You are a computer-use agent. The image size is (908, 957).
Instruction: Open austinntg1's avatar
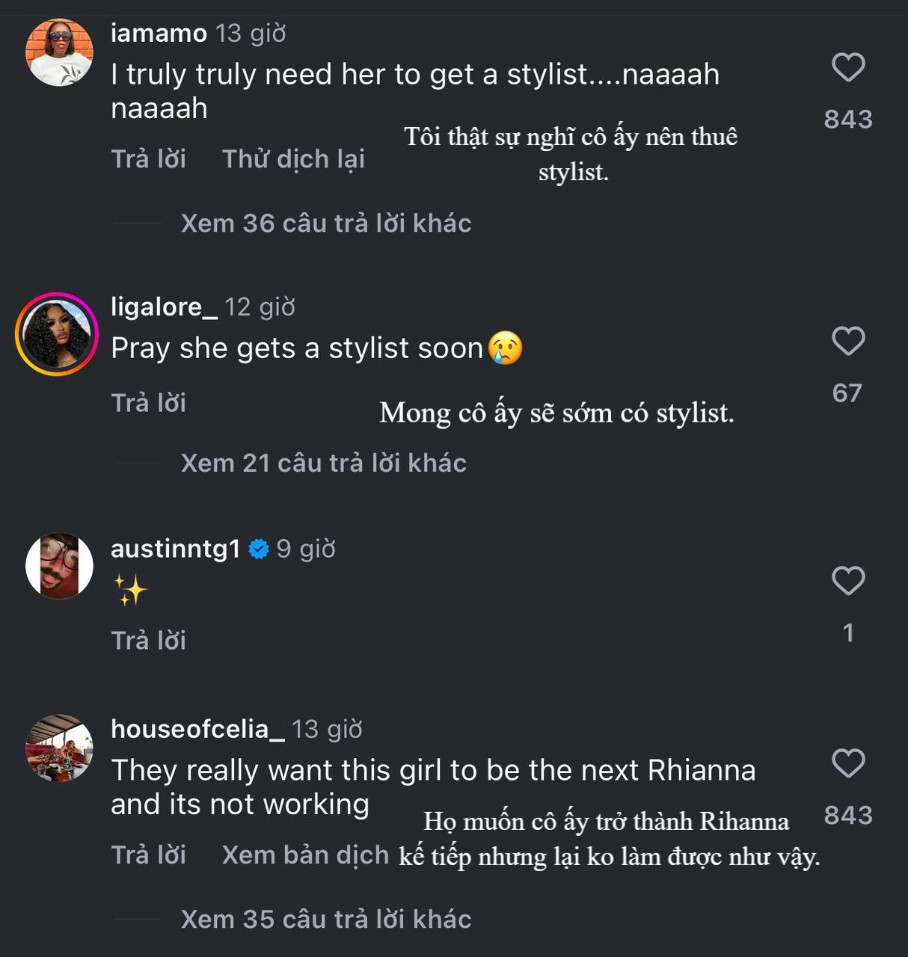59,566
